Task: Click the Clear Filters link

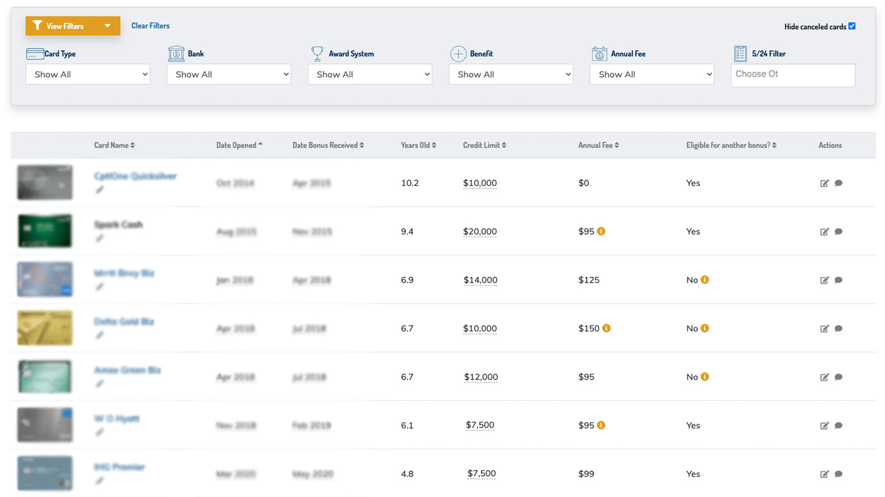Action: click(150, 25)
